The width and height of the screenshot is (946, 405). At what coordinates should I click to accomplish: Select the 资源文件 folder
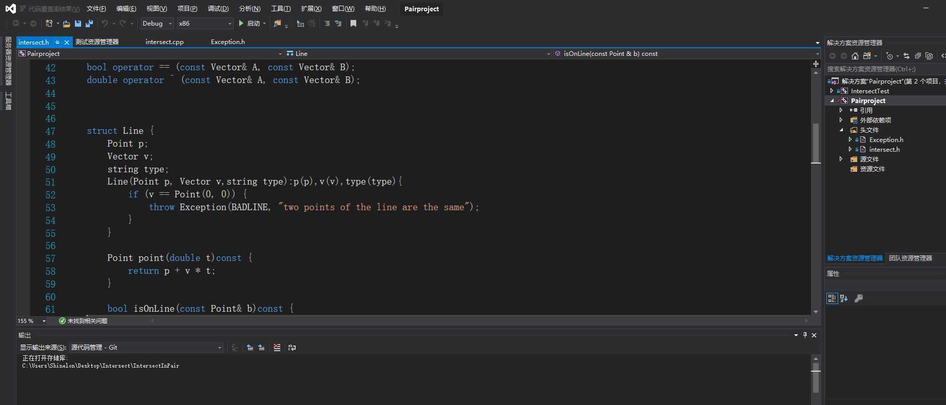pos(873,169)
